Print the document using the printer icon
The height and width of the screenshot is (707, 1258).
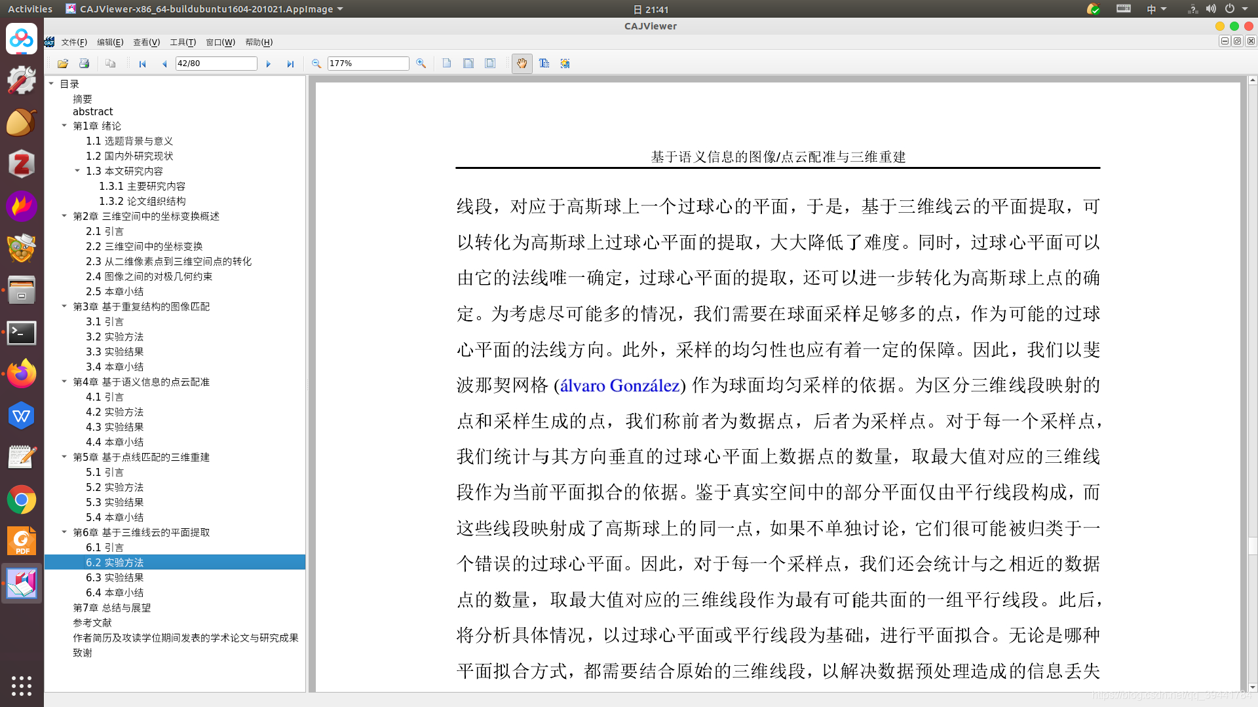pyautogui.click(x=84, y=63)
